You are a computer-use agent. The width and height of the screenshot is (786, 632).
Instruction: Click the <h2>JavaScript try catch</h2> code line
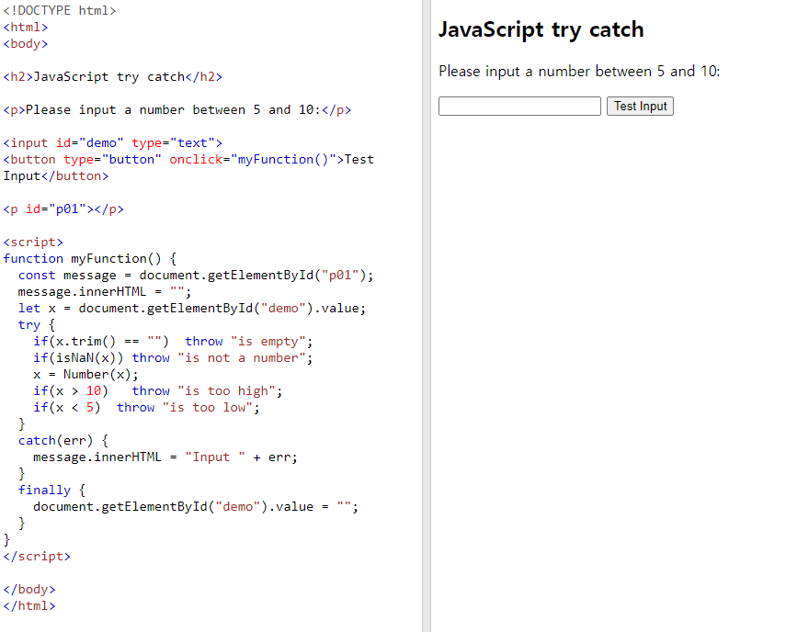pyautogui.click(x=113, y=76)
